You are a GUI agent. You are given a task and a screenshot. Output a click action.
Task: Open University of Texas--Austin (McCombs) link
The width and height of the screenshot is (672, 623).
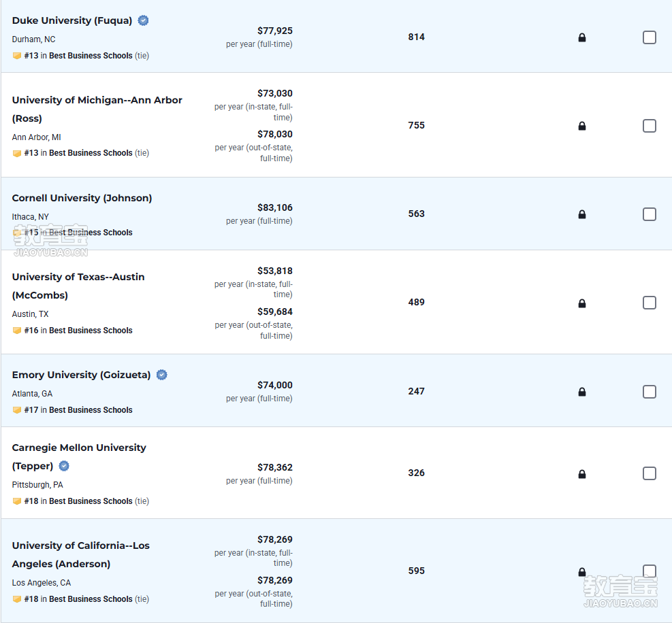tap(78, 277)
